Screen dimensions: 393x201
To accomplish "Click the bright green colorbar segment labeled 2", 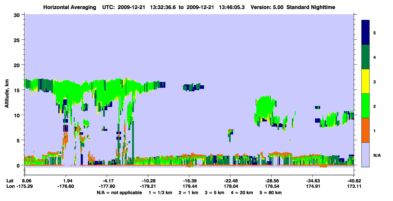I will 365,106.
